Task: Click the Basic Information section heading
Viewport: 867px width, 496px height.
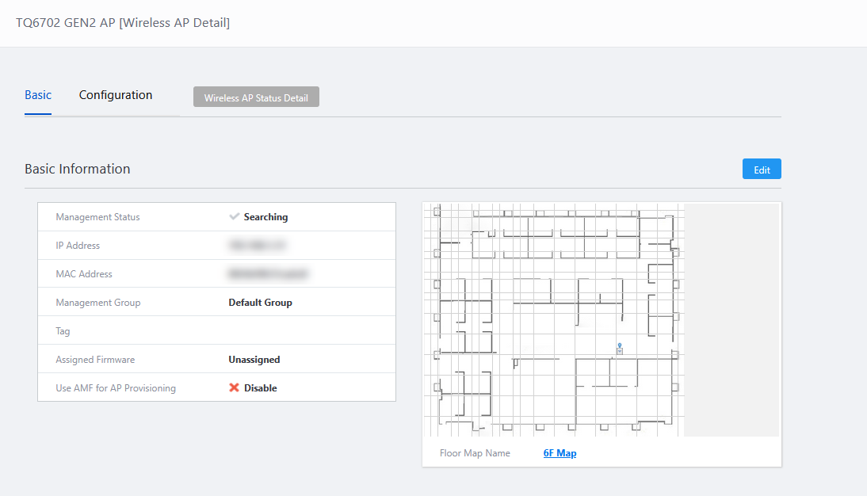Action: click(78, 169)
